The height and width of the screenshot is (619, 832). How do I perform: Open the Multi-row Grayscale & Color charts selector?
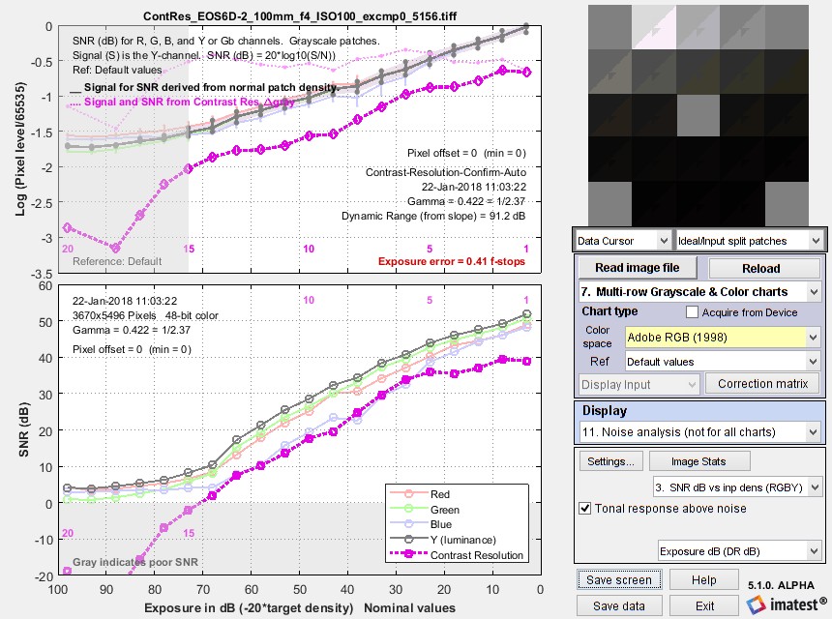(x=698, y=292)
